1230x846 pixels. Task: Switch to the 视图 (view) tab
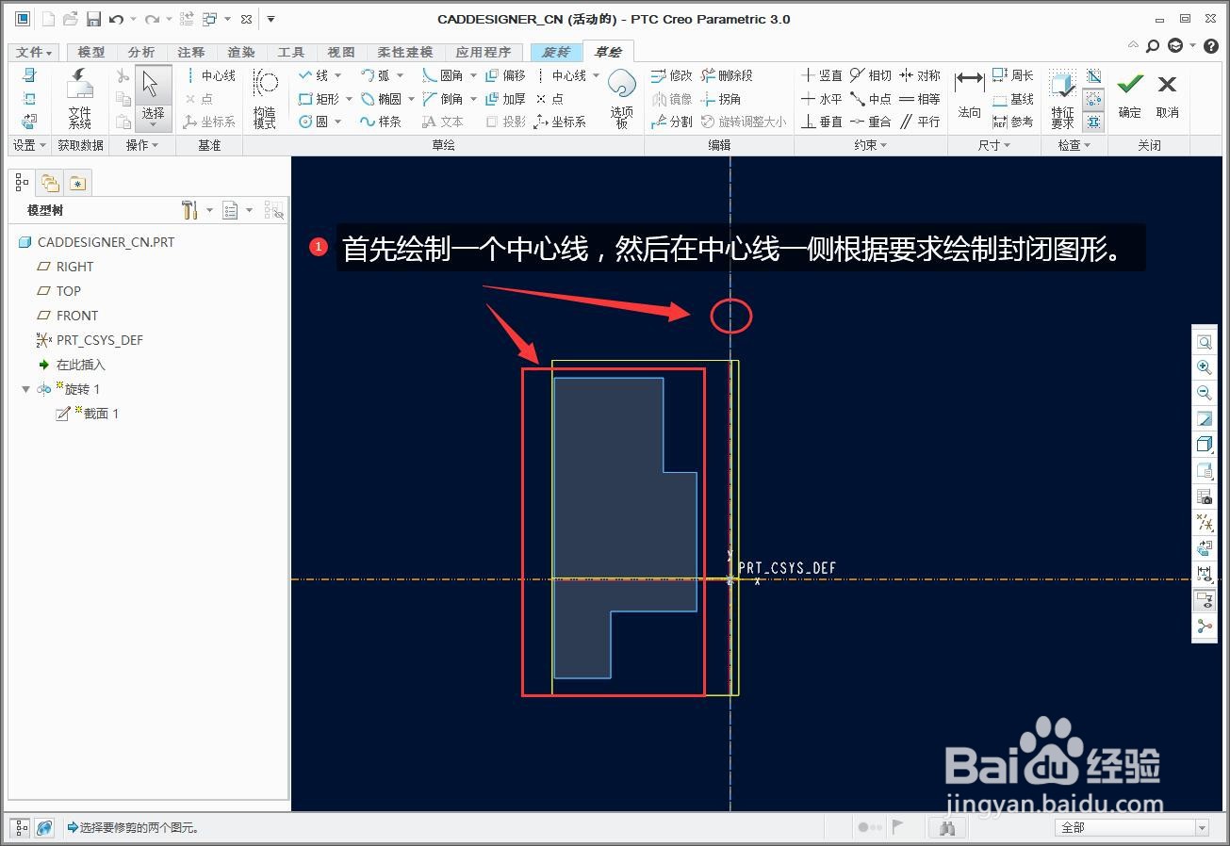tap(341, 53)
